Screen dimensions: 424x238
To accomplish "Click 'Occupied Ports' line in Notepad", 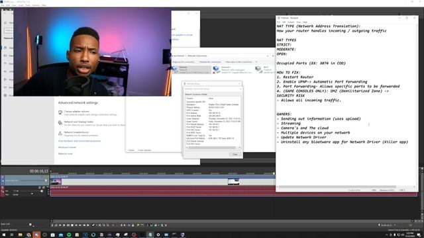I will tap(311, 63).
